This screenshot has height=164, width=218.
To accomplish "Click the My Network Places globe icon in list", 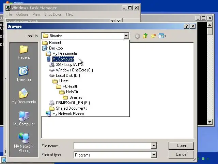I will point(48,114).
